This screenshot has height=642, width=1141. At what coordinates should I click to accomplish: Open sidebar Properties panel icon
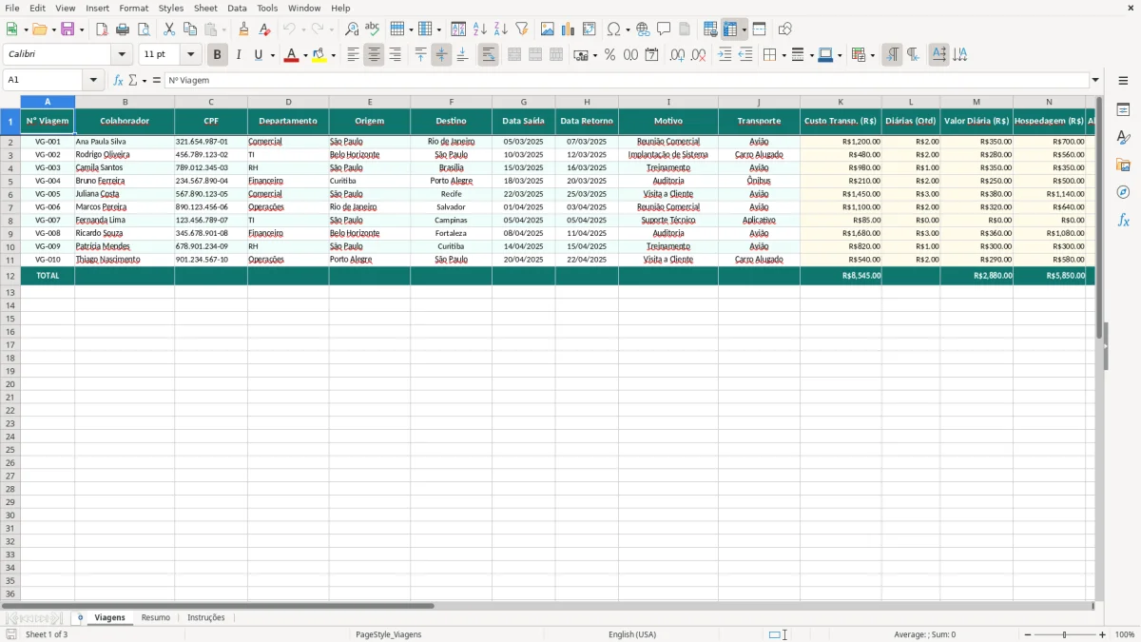coord(1123,110)
